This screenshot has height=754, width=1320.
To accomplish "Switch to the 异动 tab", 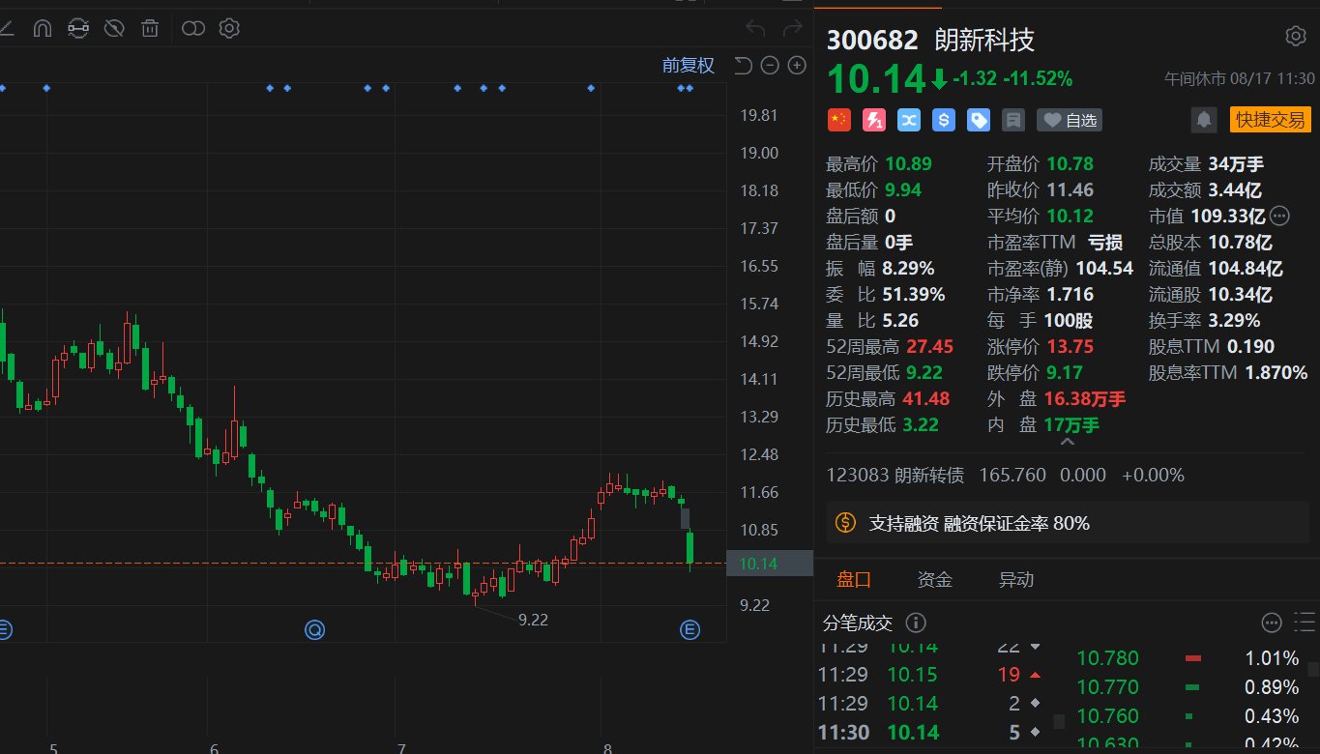I will (1016, 580).
